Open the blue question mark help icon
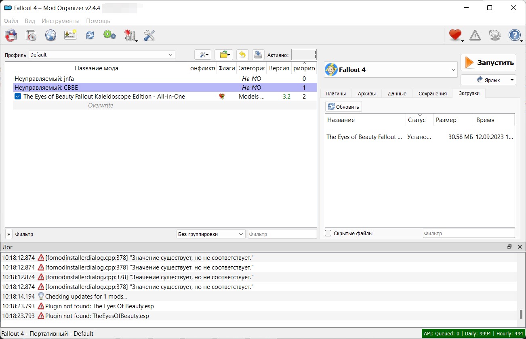 [515, 36]
